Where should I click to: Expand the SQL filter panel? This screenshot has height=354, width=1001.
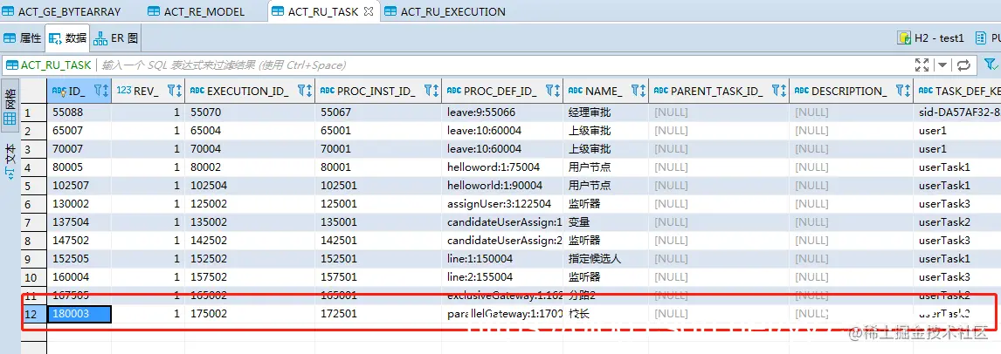point(922,65)
